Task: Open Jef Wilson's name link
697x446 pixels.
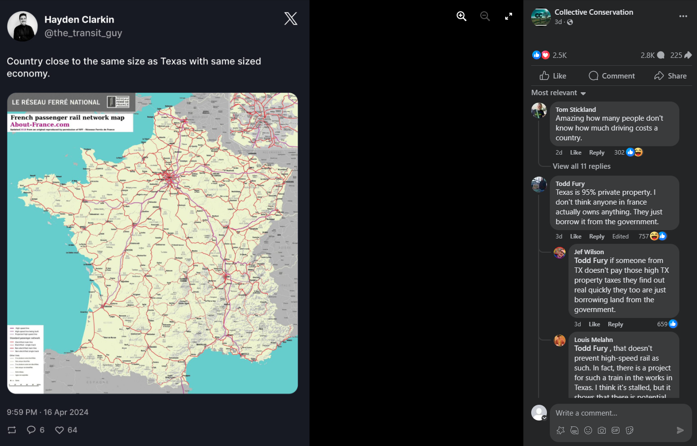Action: click(x=589, y=252)
